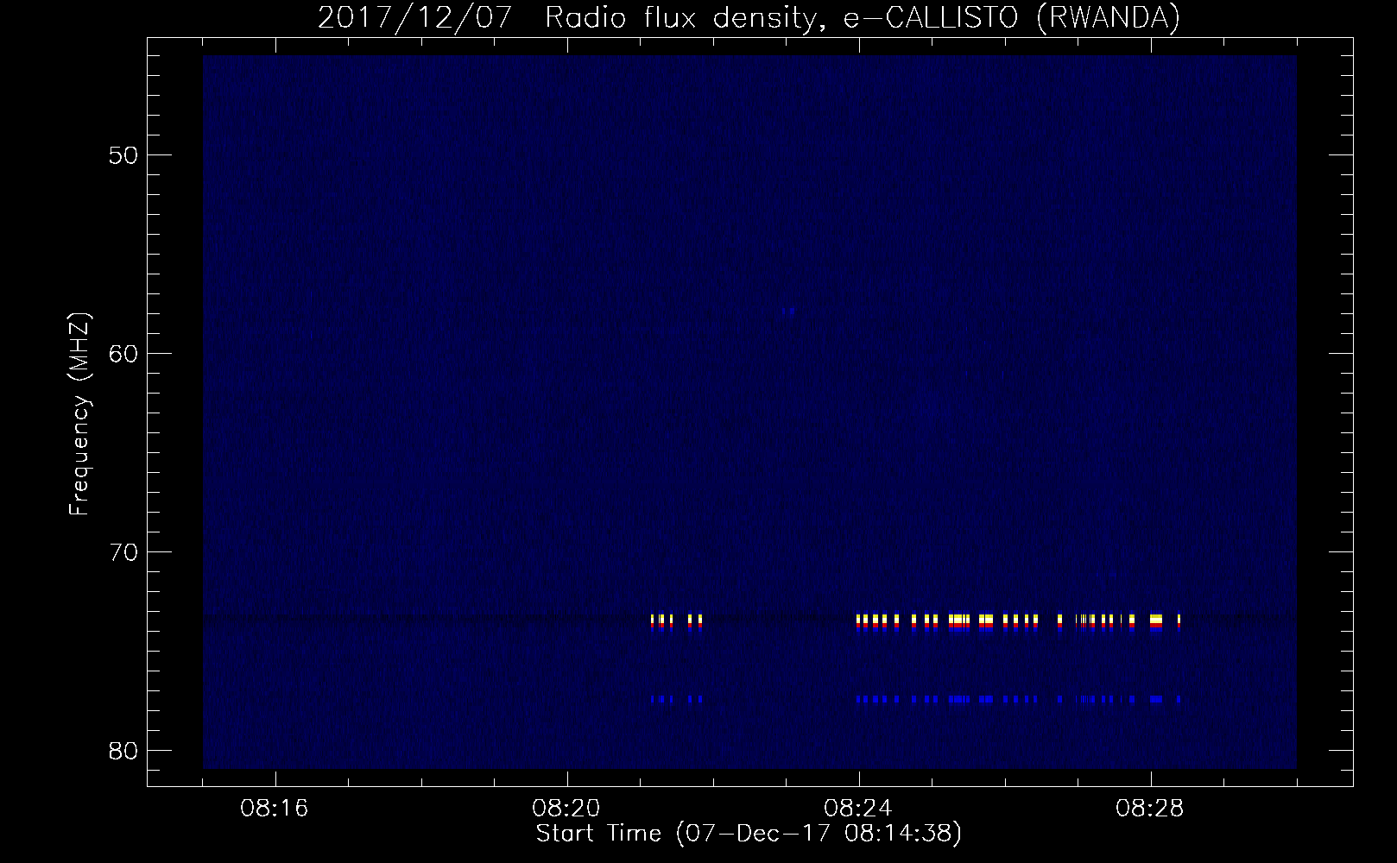This screenshot has height=863, width=1397.
Task: Click the 70 frequency tick label
Action: click(123, 551)
